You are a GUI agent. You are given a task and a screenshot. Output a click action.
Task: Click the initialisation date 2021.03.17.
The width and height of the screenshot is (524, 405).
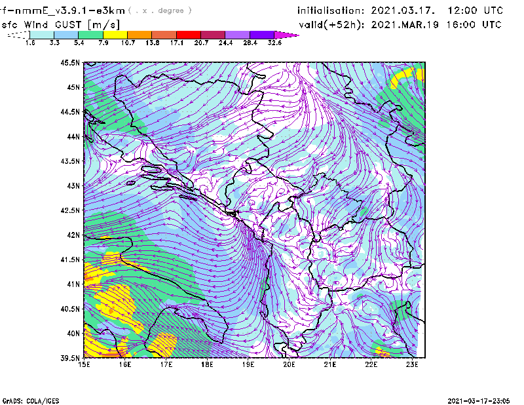click(403, 10)
